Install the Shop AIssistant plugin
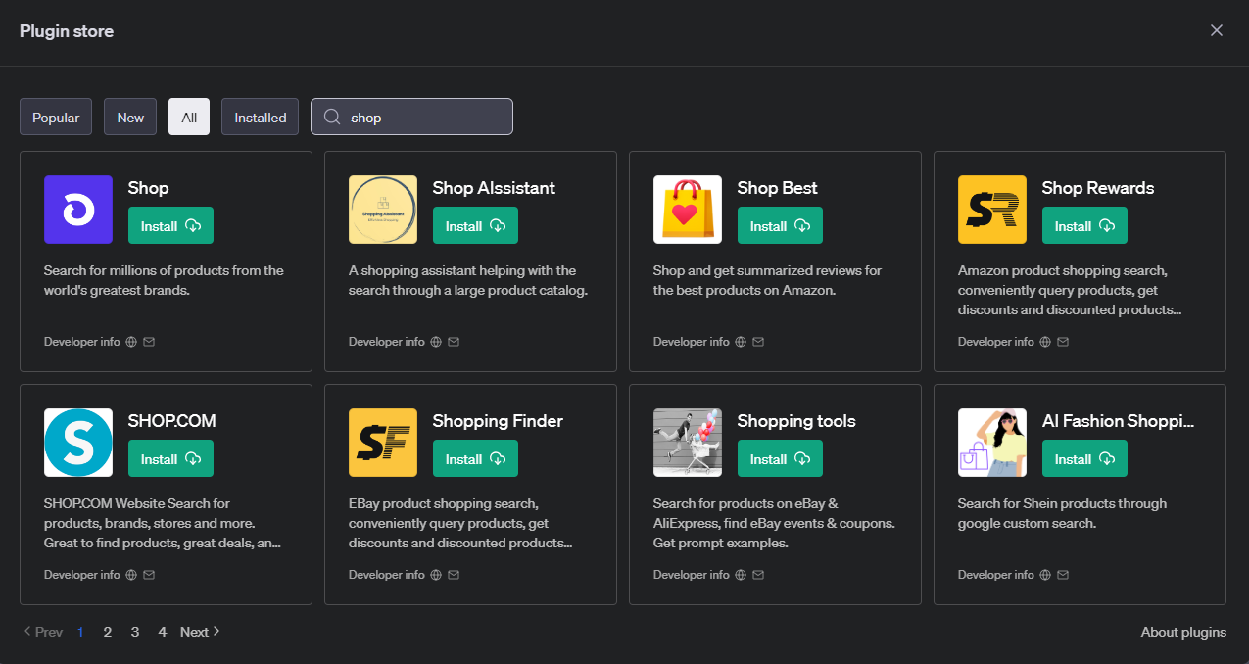The width and height of the screenshot is (1249, 664). pos(475,226)
